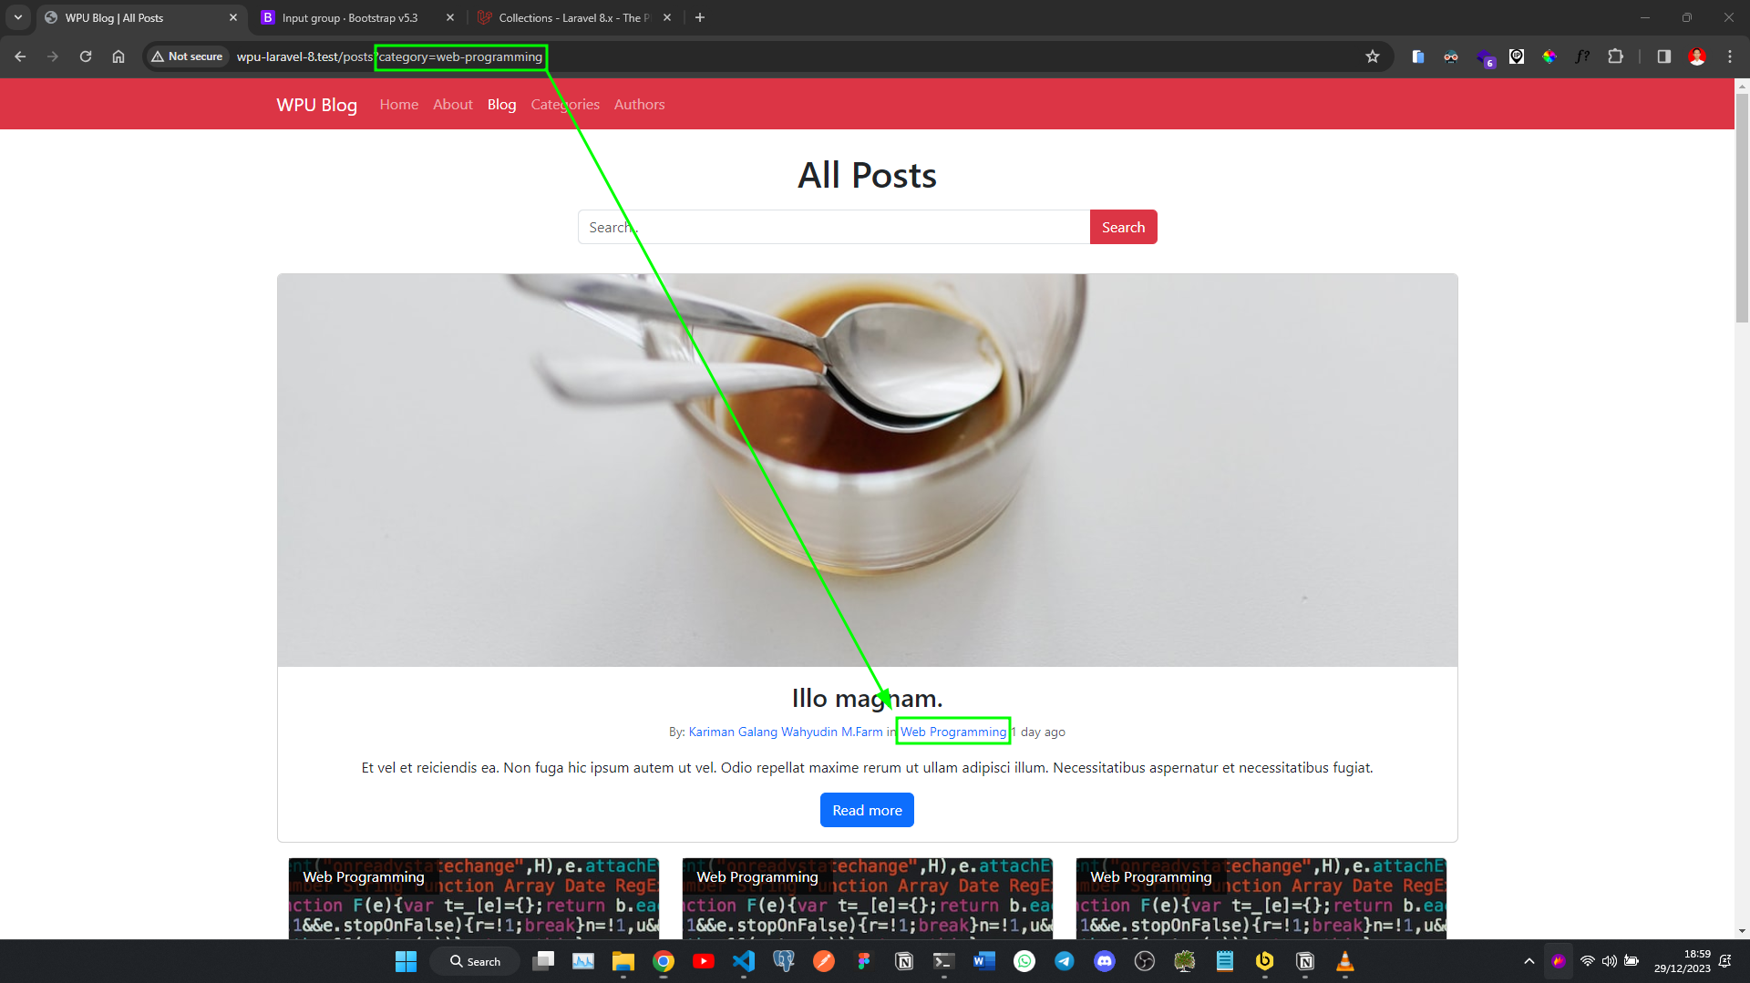Click Read more on Illo magnam post
Image resolution: width=1750 pixels, height=983 pixels.
coord(866,809)
